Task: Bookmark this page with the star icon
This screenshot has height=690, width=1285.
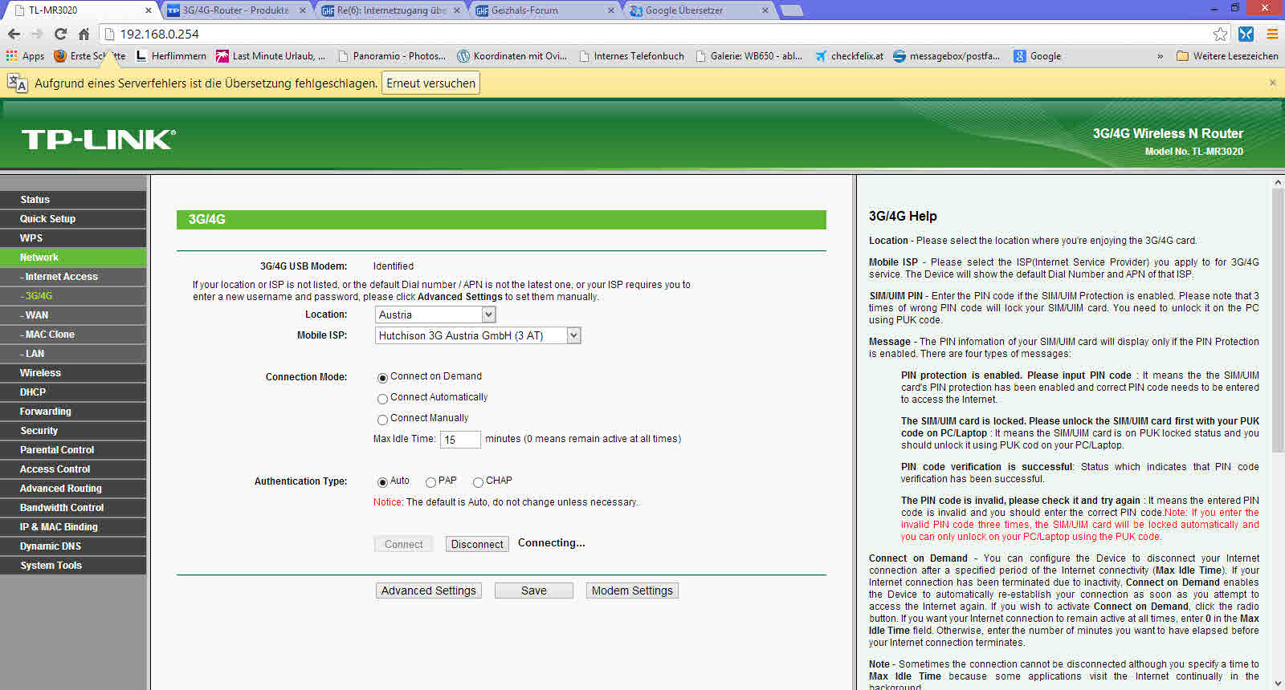Action: 1220,34
